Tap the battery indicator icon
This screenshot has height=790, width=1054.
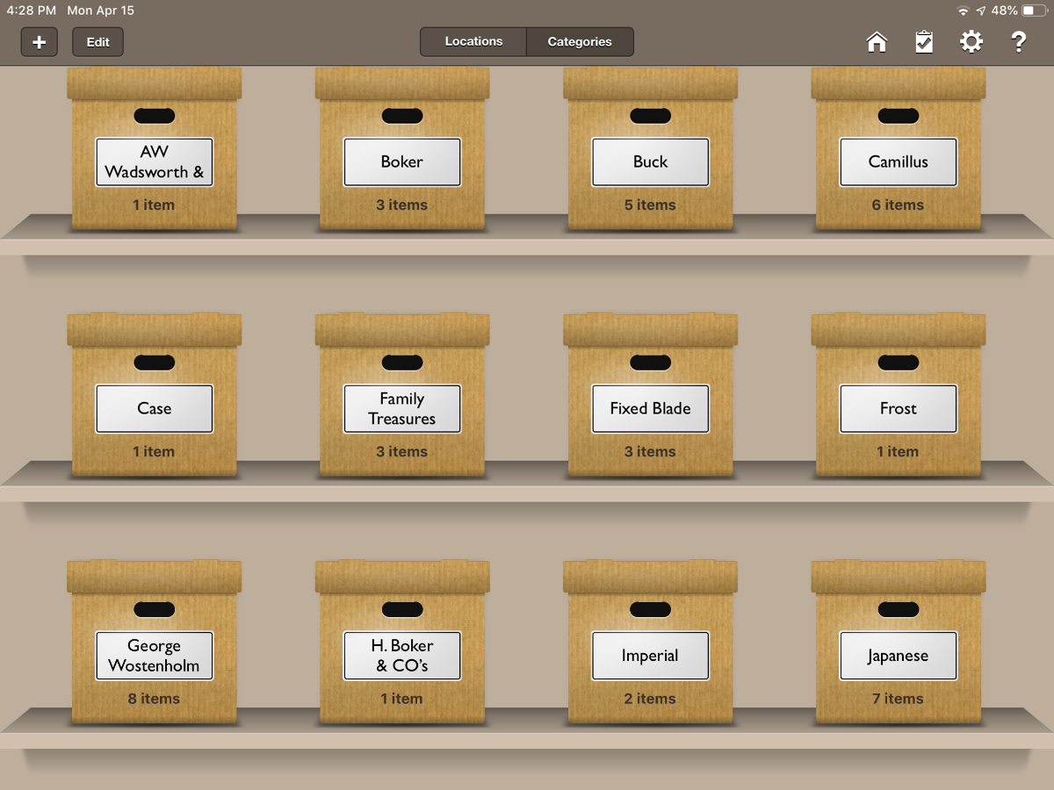point(1034,11)
